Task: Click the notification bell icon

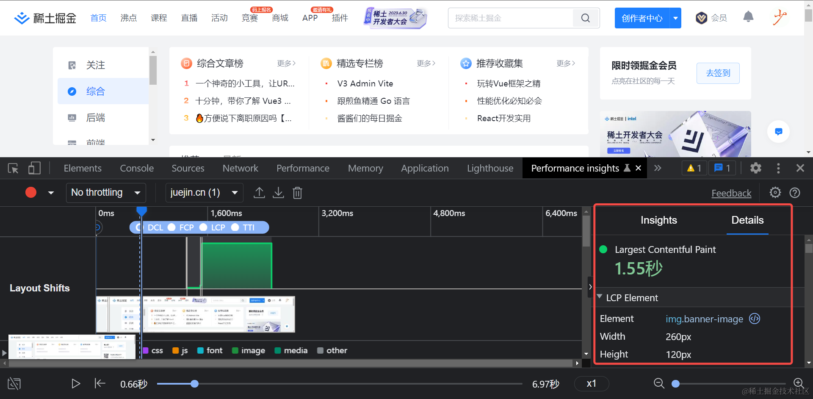Action: tap(748, 17)
